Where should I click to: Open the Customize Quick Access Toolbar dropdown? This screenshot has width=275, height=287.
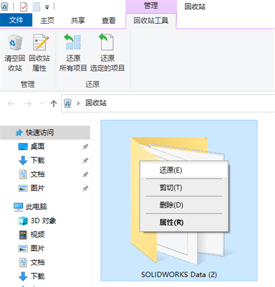coord(47,7)
